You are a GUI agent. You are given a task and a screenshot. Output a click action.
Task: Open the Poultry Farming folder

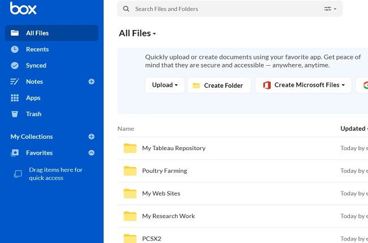(x=165, y=170)
